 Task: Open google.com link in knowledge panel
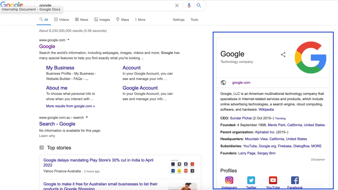point(241,83)
